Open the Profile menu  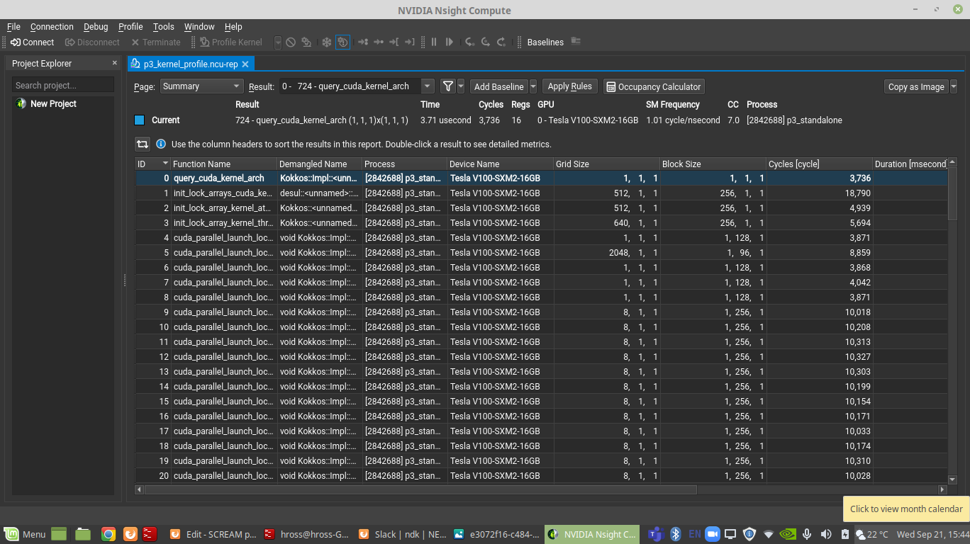[130, 26]
